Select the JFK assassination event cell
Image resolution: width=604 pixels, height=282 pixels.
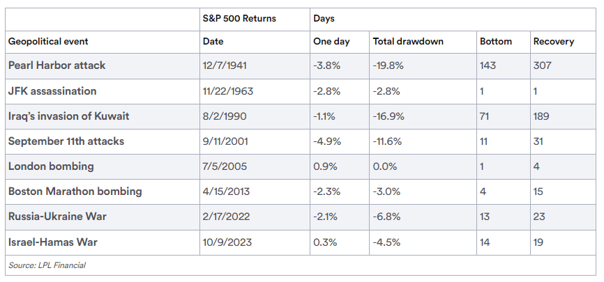point(52,91)
